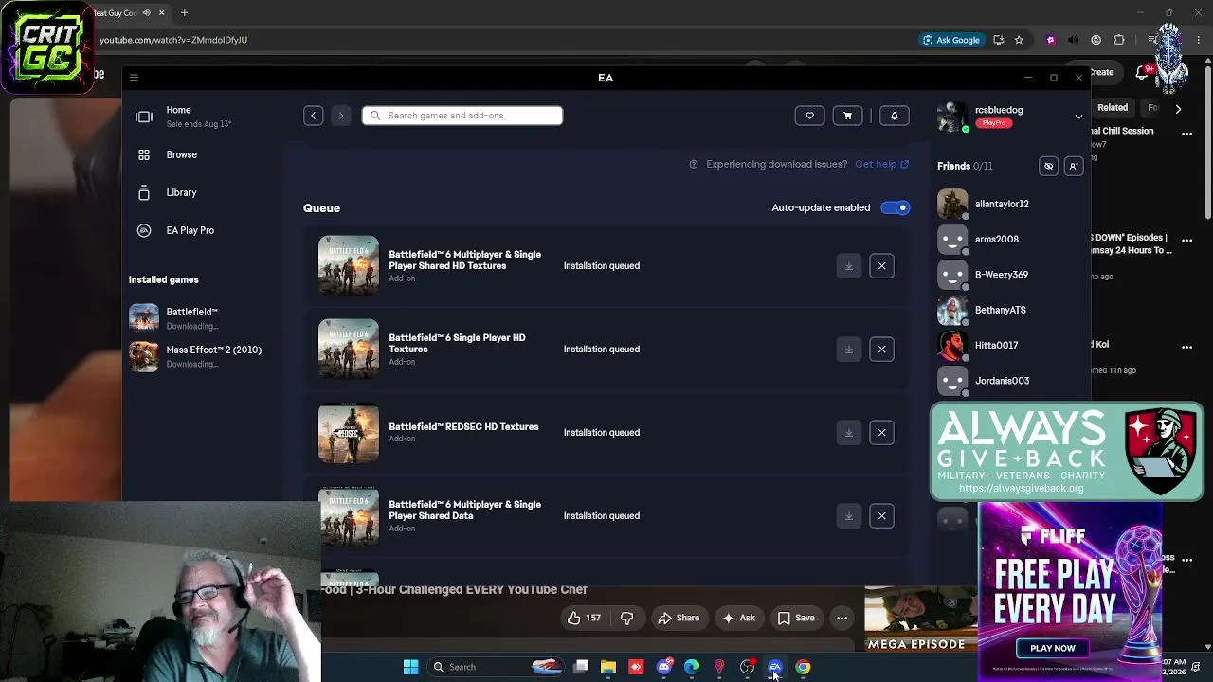This screenshot has width=1213, height=682.
Task: Save the YouTube video
Action: [x=796, y=619]
